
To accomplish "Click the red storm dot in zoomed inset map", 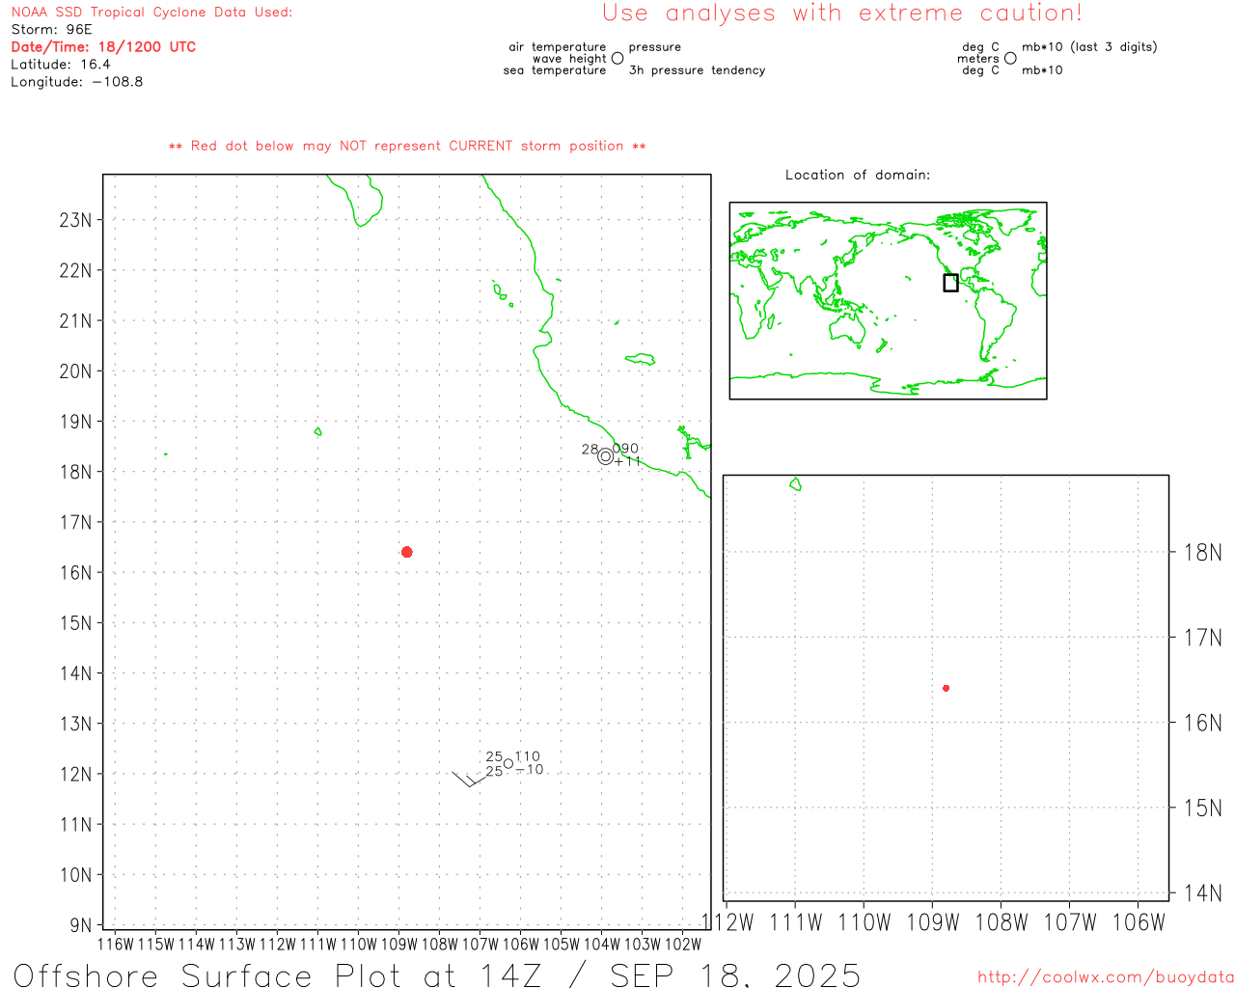I will (x=947, y=688).
